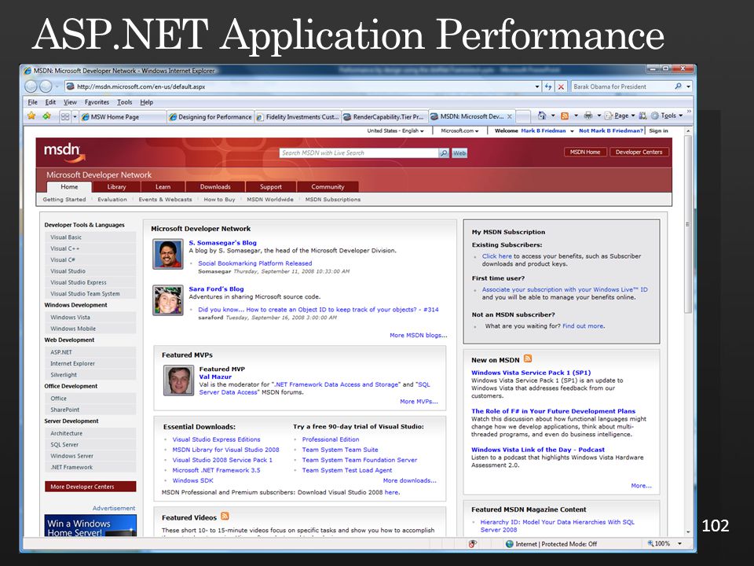The width and height of the screenshot is (754, 566).
Task: Open the Visual C# link in sidebar
Action: 63,260
